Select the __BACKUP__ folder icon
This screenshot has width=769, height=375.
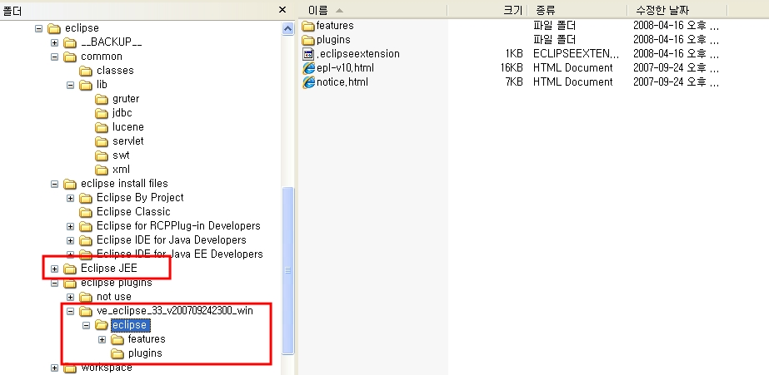71,42
